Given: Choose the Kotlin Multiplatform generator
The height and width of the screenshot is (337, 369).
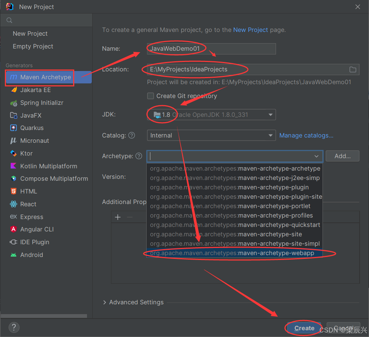Looking at the screenshot, I should (49, 166).
